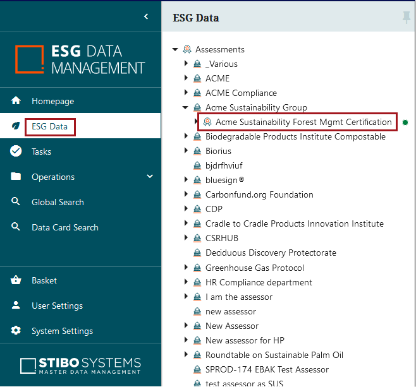Collapse the Assessments root node

pyautogui.click(x=175, y=49)
